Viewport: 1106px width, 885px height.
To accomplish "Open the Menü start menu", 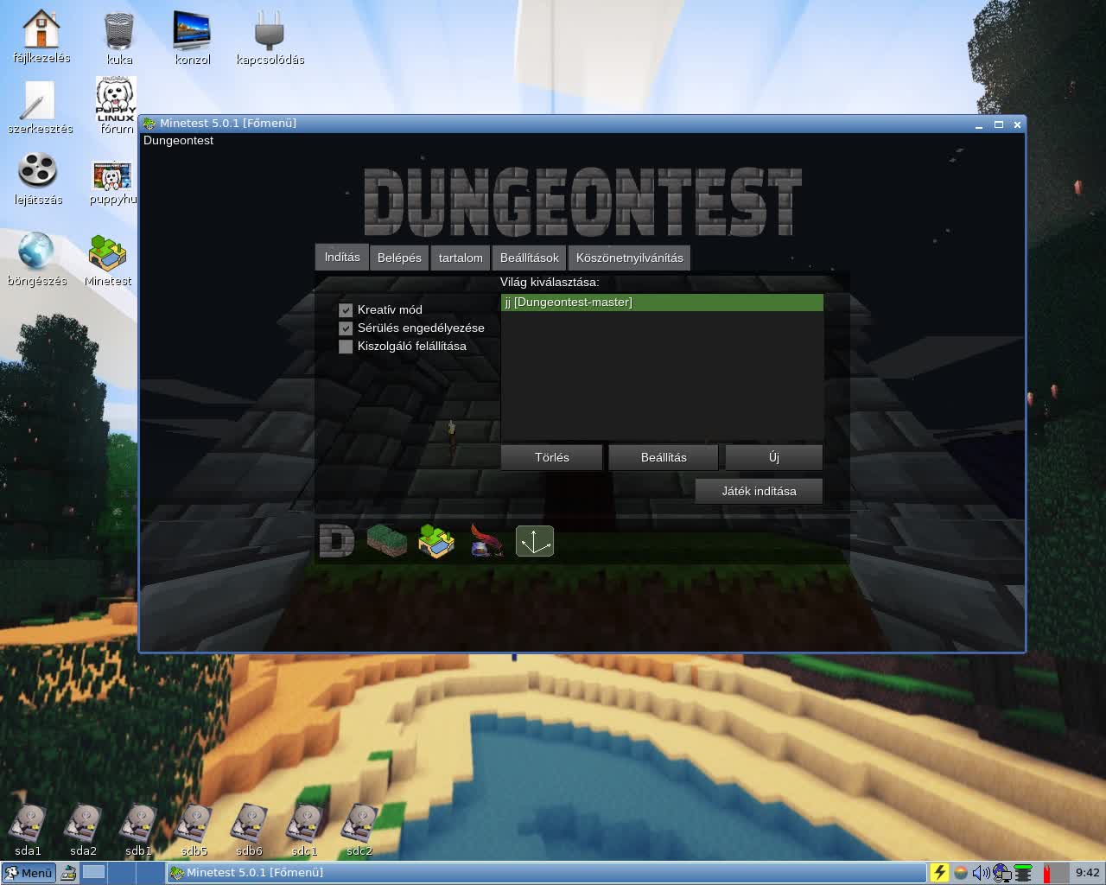I will tap(29, 873).
